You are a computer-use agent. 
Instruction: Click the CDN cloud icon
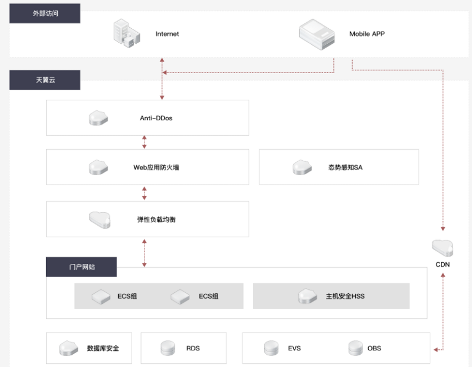pos(443,248)
